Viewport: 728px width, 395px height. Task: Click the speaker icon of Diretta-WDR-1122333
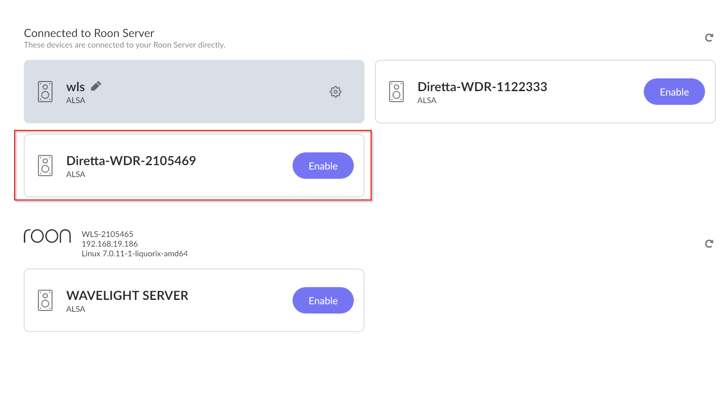[396, 92]
